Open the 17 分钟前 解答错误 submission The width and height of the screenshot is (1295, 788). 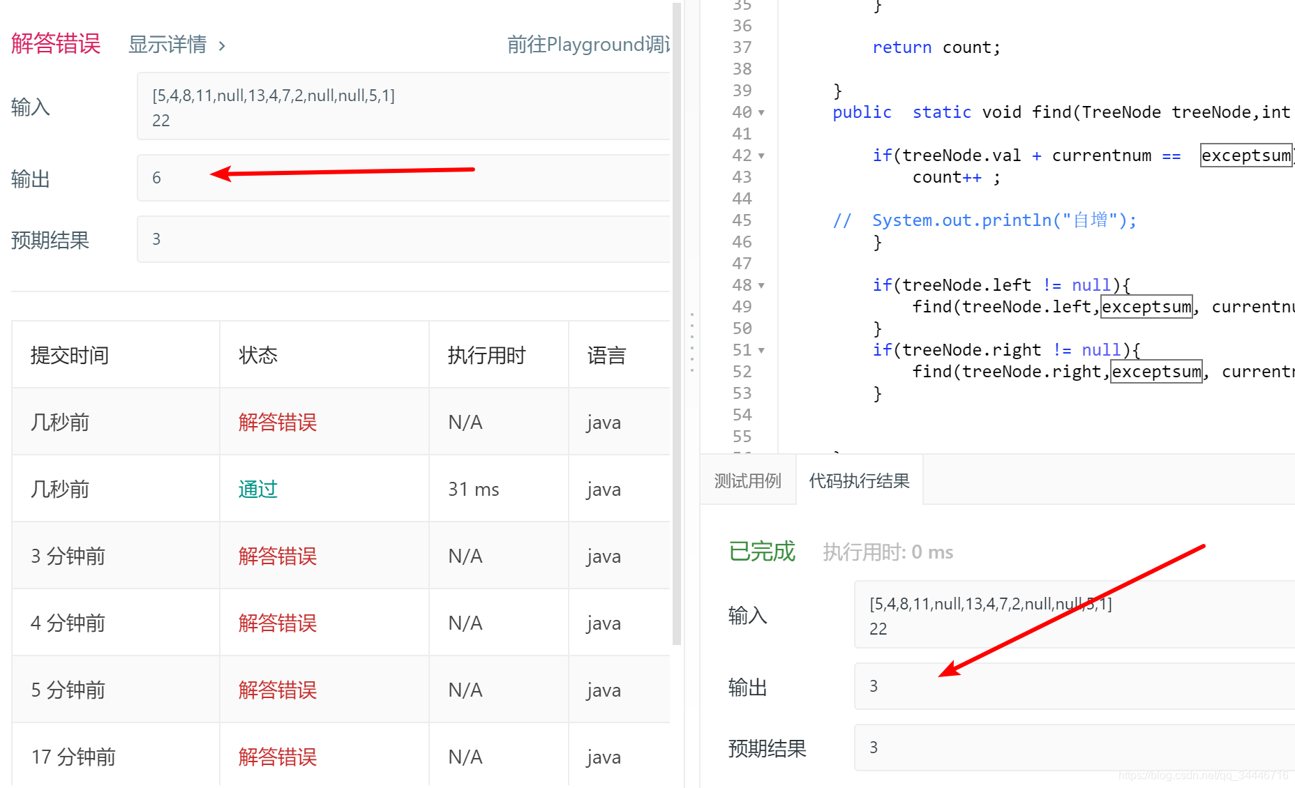tap(278, 757)
